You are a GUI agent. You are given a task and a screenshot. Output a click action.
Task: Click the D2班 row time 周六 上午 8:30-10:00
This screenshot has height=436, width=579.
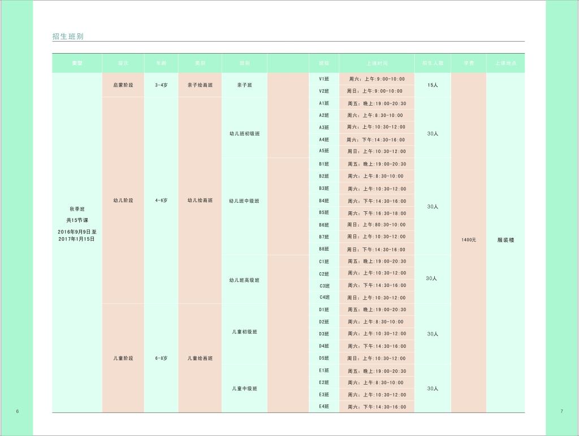(x=375, y=322)
